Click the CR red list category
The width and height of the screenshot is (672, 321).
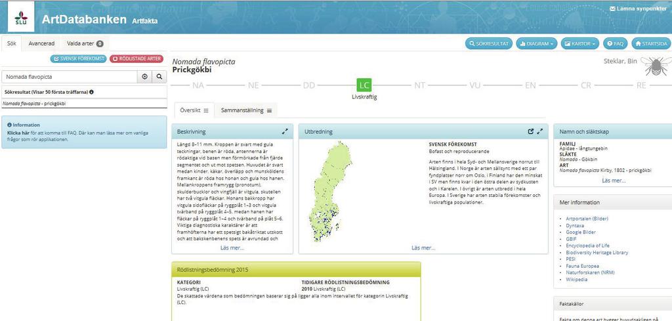586,85
